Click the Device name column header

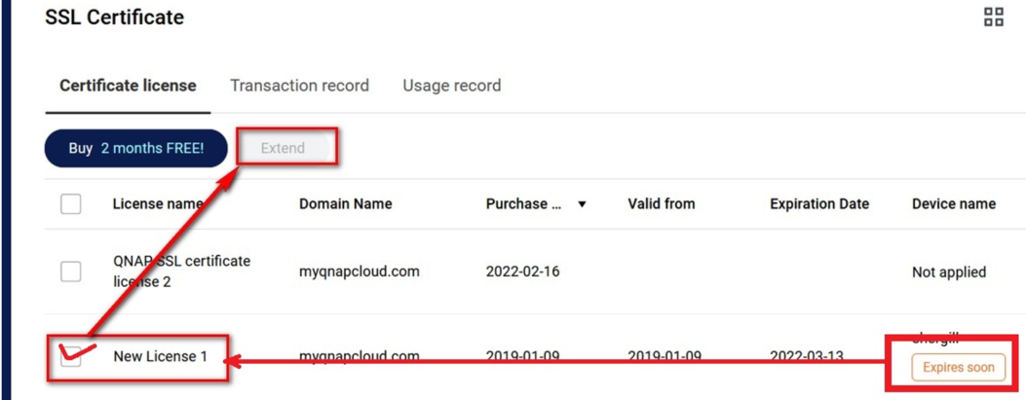point(954,204)
